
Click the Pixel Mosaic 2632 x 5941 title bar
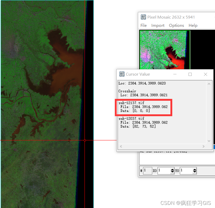(x=176, y=17)
